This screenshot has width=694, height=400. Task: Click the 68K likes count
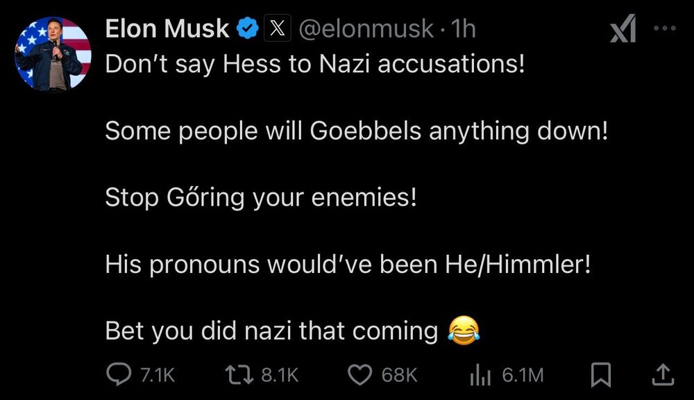(400, 375)
